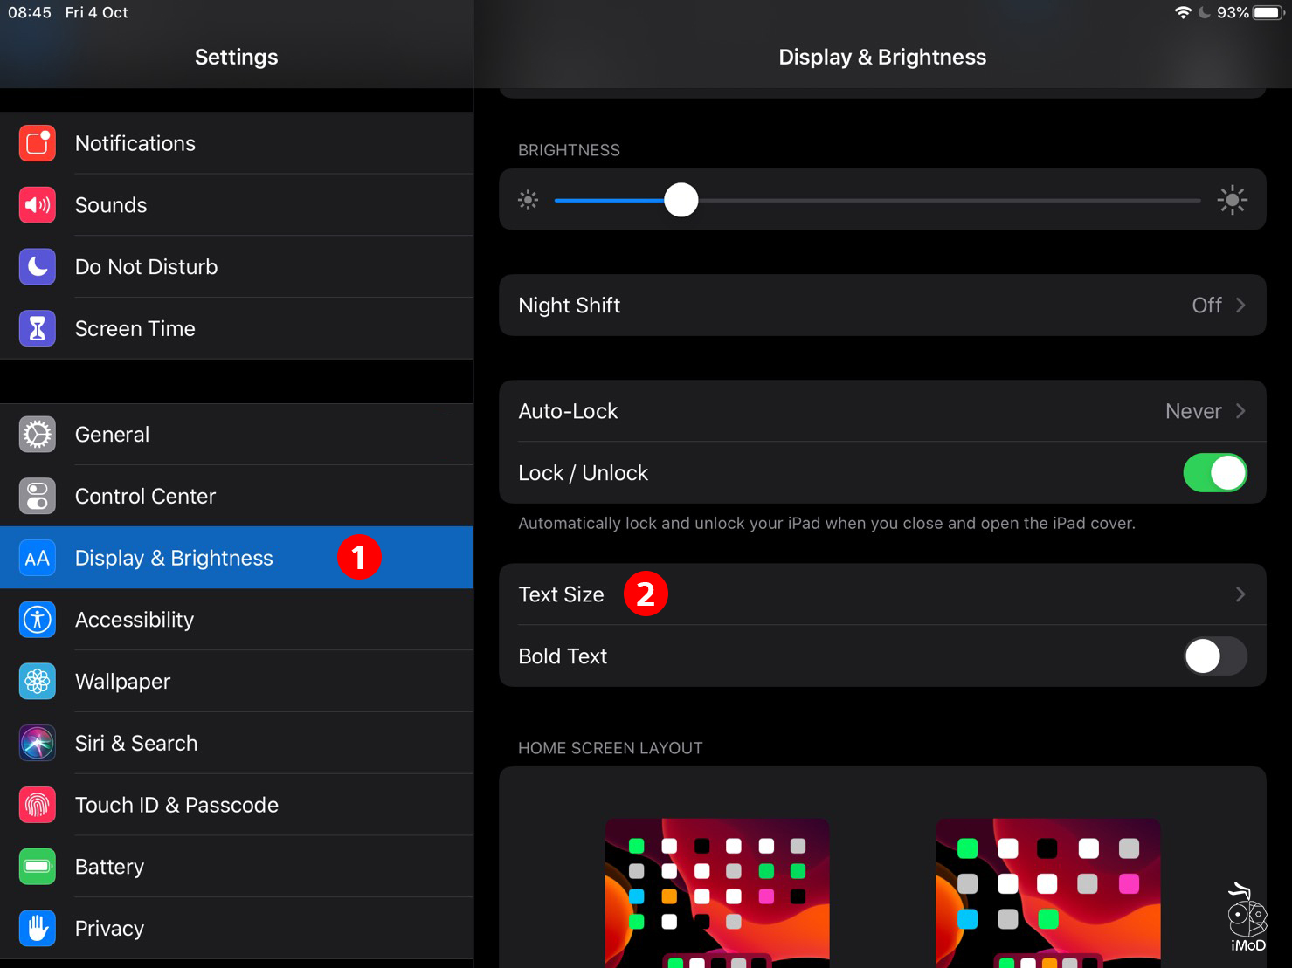
Task: Open Wallpaper via the flower icon
Action: [x=37, y=681]
